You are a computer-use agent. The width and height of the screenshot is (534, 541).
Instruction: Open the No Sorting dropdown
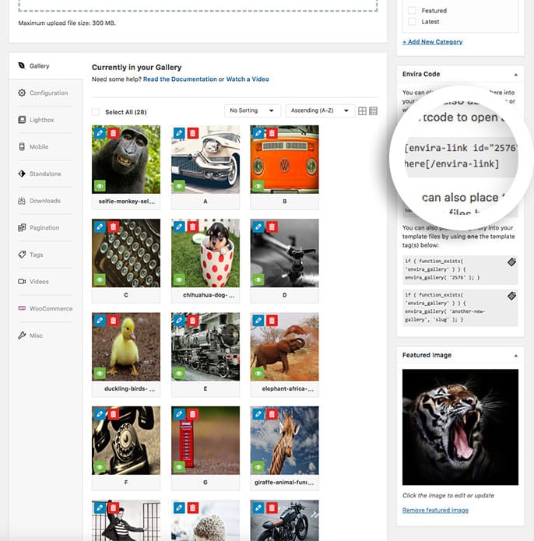(x=252, y=111)
